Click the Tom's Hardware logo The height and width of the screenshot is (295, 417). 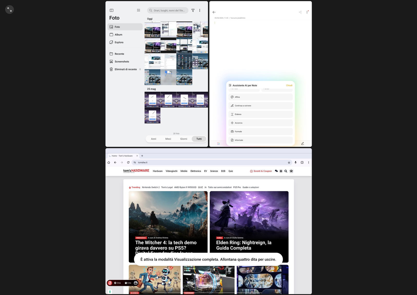tap(136, 171)
